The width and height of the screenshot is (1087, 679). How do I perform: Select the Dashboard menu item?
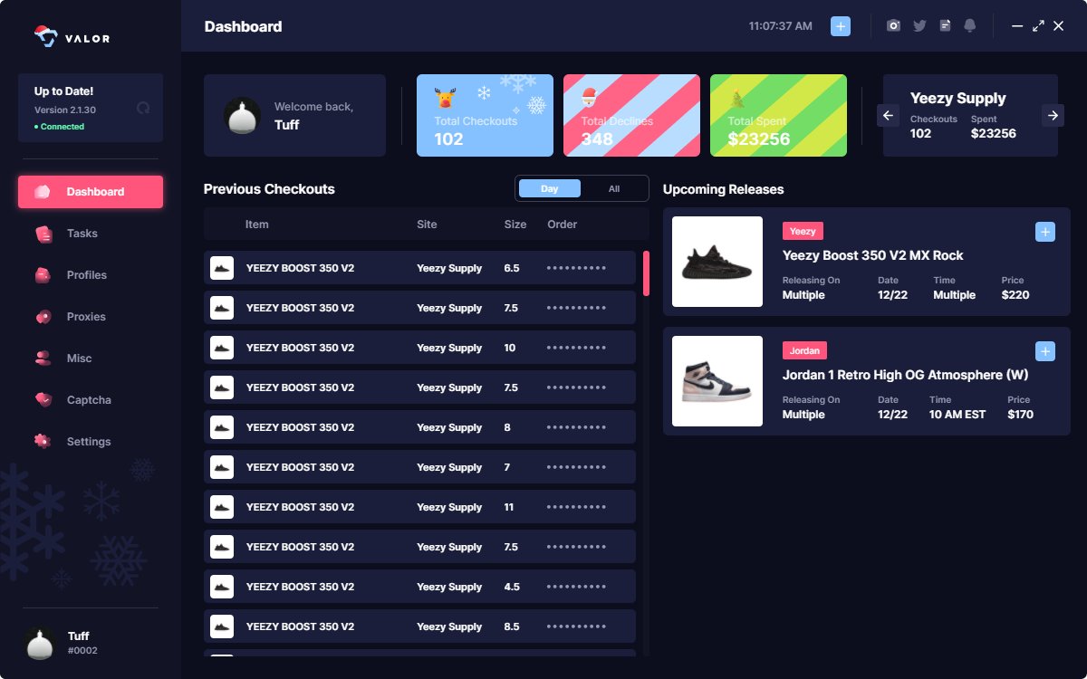click(x=91, y=192)
